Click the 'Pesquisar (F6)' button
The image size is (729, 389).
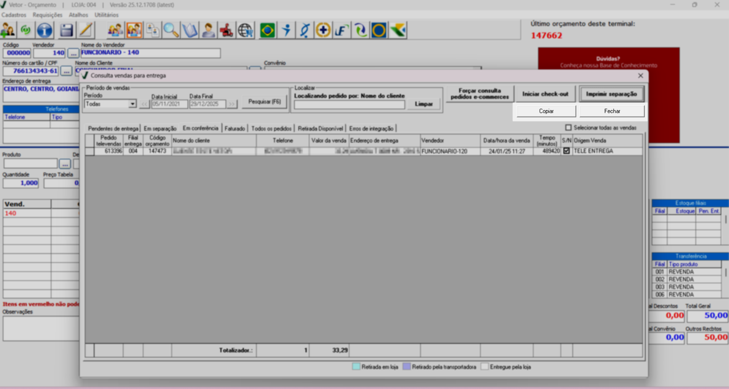click(264, 102)
